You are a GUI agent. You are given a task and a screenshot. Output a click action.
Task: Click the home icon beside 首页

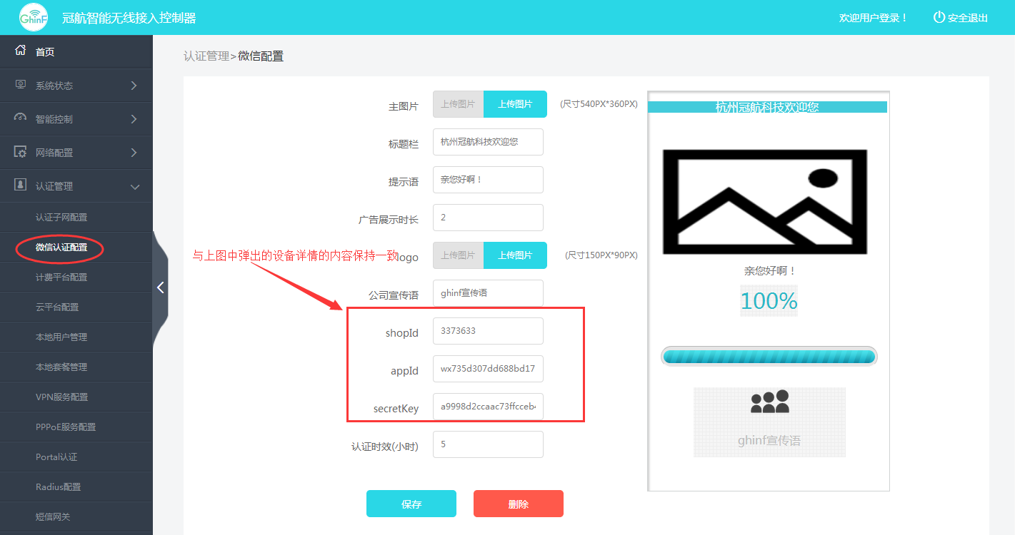[20, 51]
